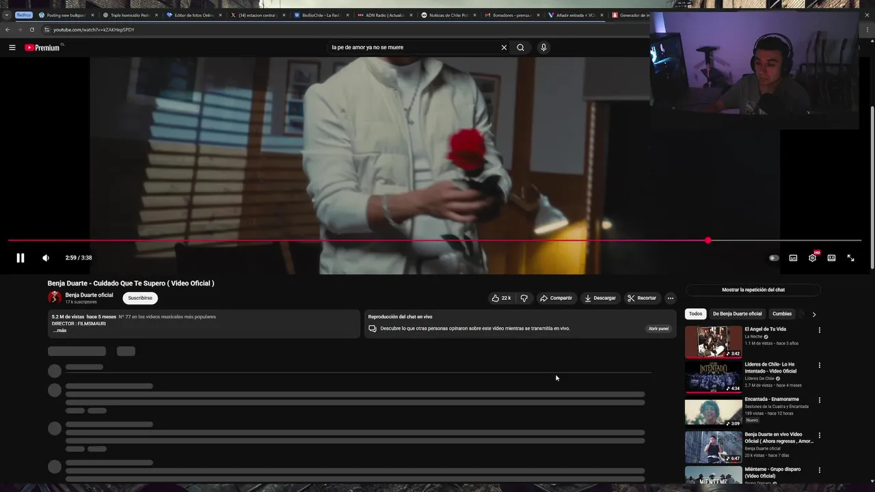Open player settings gear
This screenshot has height=492, width=875.
pyautogui.click(x=812, y=258)
